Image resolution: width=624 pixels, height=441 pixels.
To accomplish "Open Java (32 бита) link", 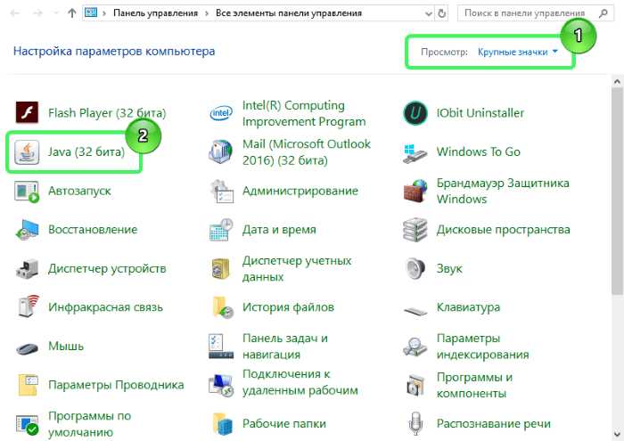I will coord(86,152).
